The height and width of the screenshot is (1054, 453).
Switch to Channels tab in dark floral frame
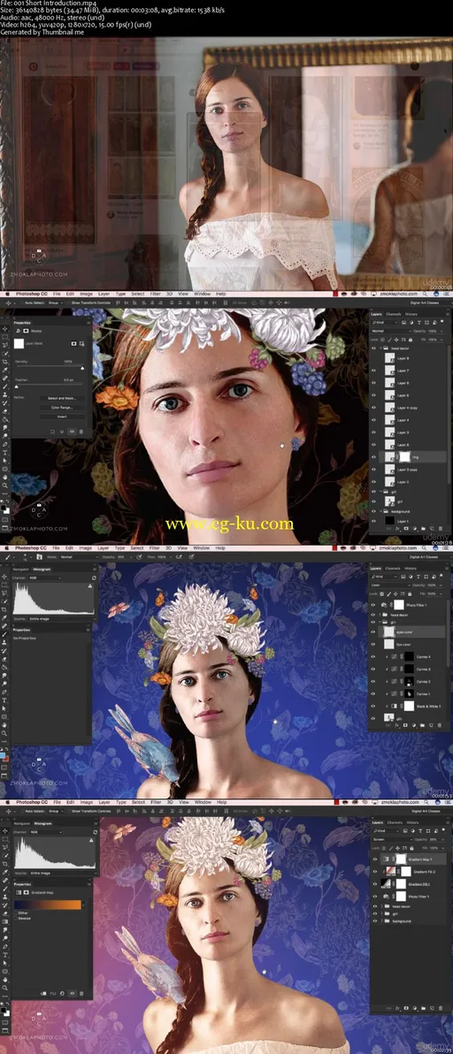coord(393,314)
